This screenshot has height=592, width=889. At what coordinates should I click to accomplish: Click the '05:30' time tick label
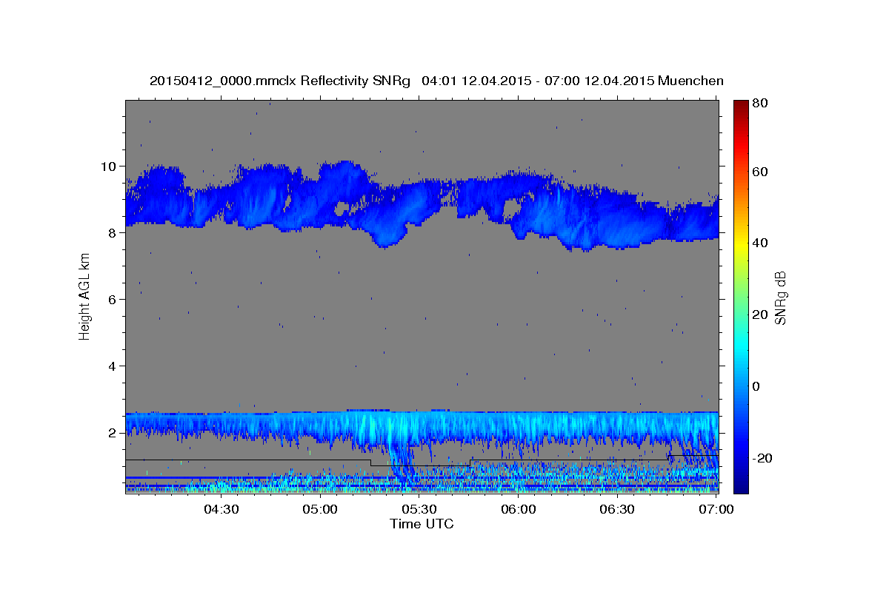tap(419, 508)
